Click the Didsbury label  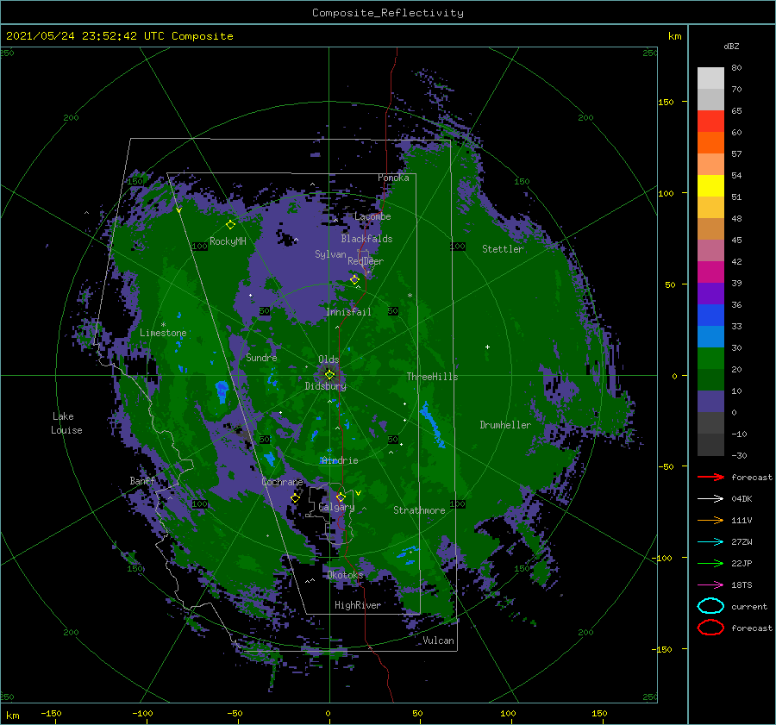325,386
